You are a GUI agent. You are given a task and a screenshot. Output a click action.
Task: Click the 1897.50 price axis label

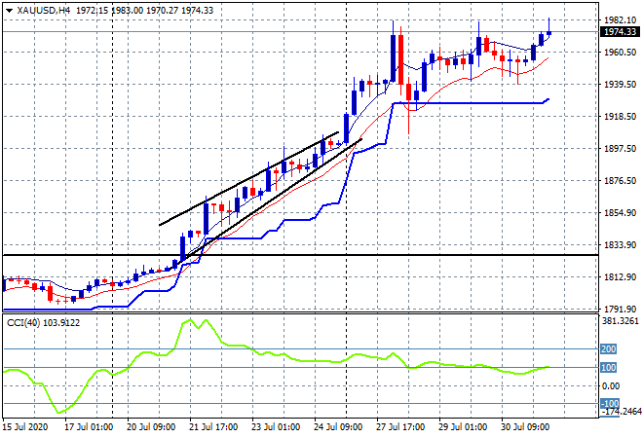tap(620, 148)
